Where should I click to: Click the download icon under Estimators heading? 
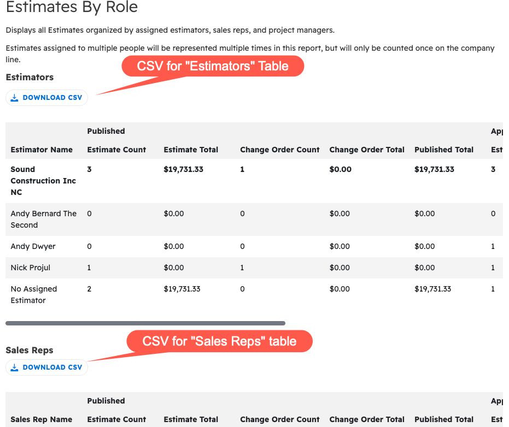pyautogui.click(x=15, y=98)
